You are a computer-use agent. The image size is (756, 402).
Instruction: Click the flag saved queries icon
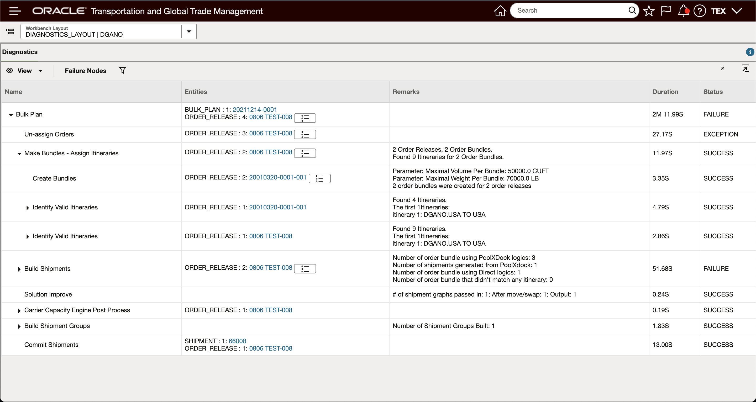click(x=666, y=11)
